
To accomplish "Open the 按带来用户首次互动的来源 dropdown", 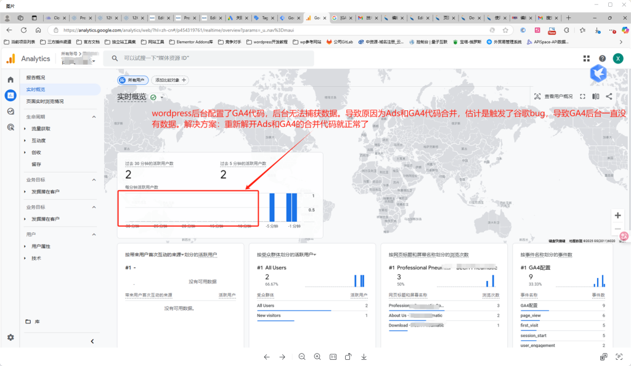I will [x=182, y=254].
